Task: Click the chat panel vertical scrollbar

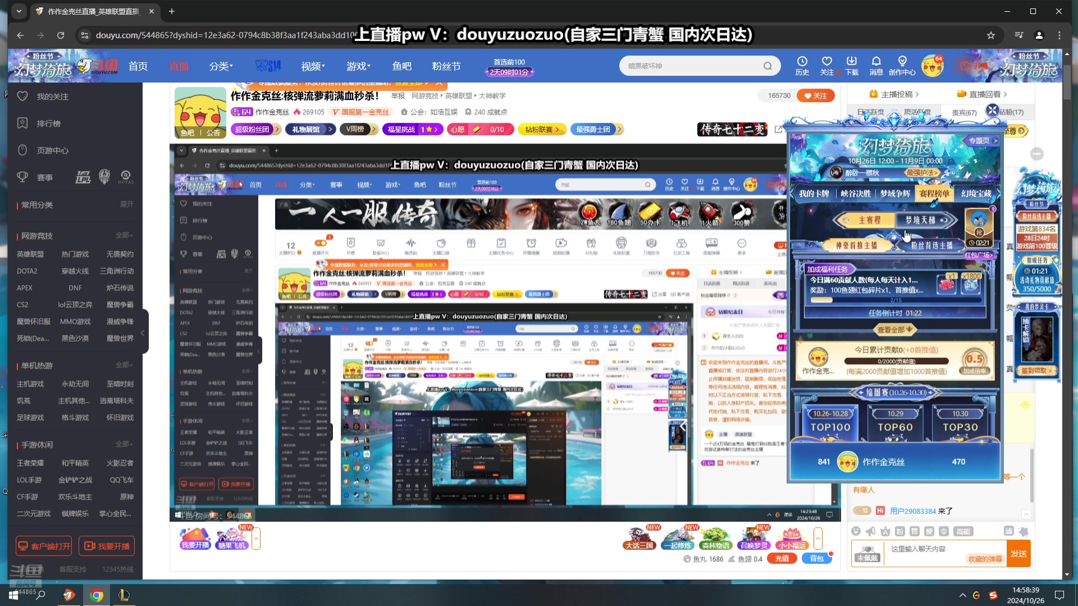Action: click(x=1032, y=476)
